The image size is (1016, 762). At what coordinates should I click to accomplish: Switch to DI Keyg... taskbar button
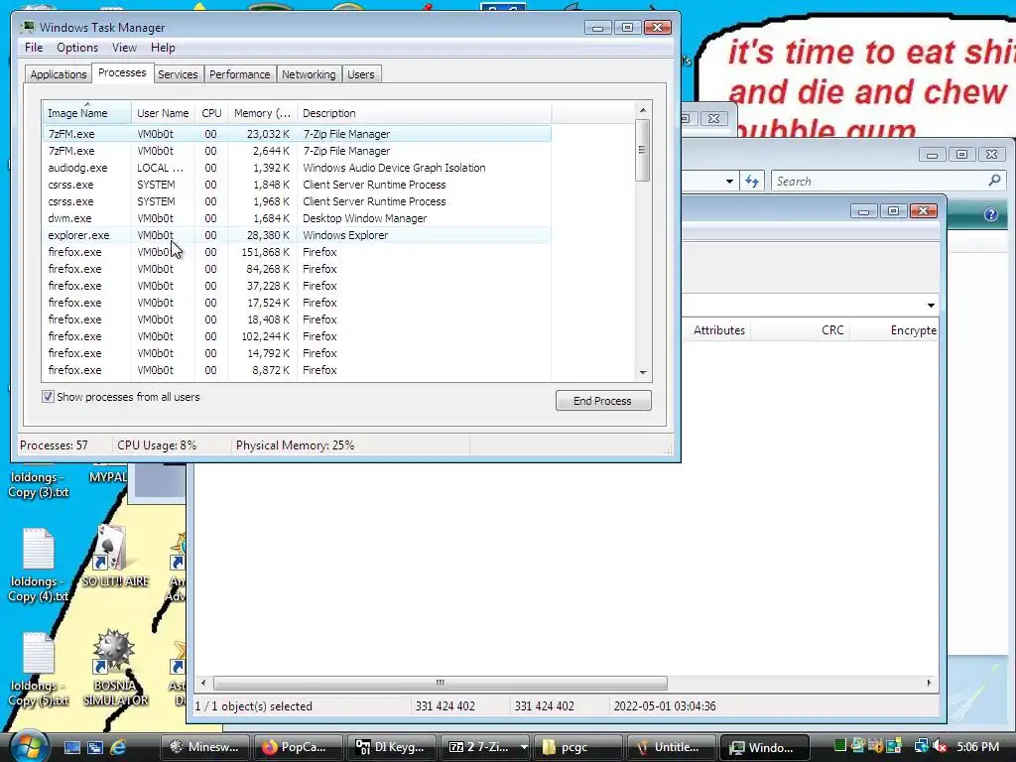(x=391, y=747)
